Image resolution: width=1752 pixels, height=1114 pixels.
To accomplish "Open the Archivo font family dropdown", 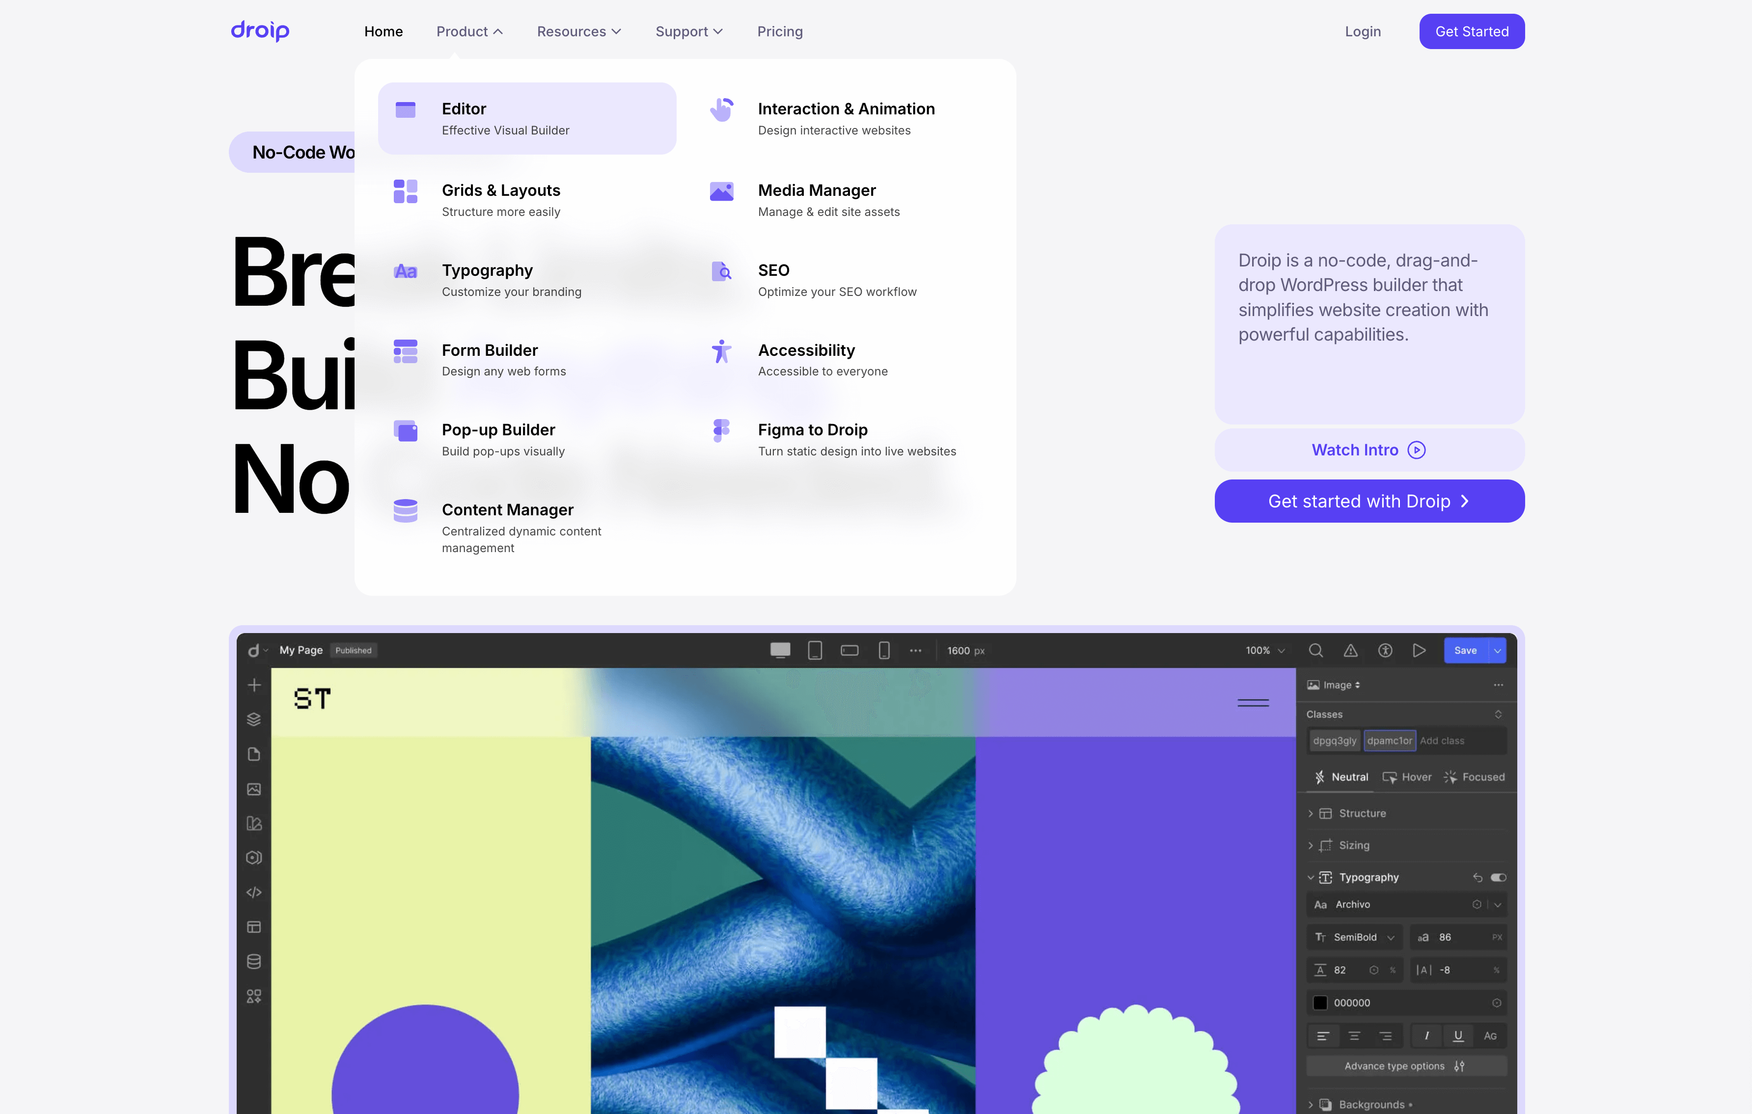I will 1497,904.
